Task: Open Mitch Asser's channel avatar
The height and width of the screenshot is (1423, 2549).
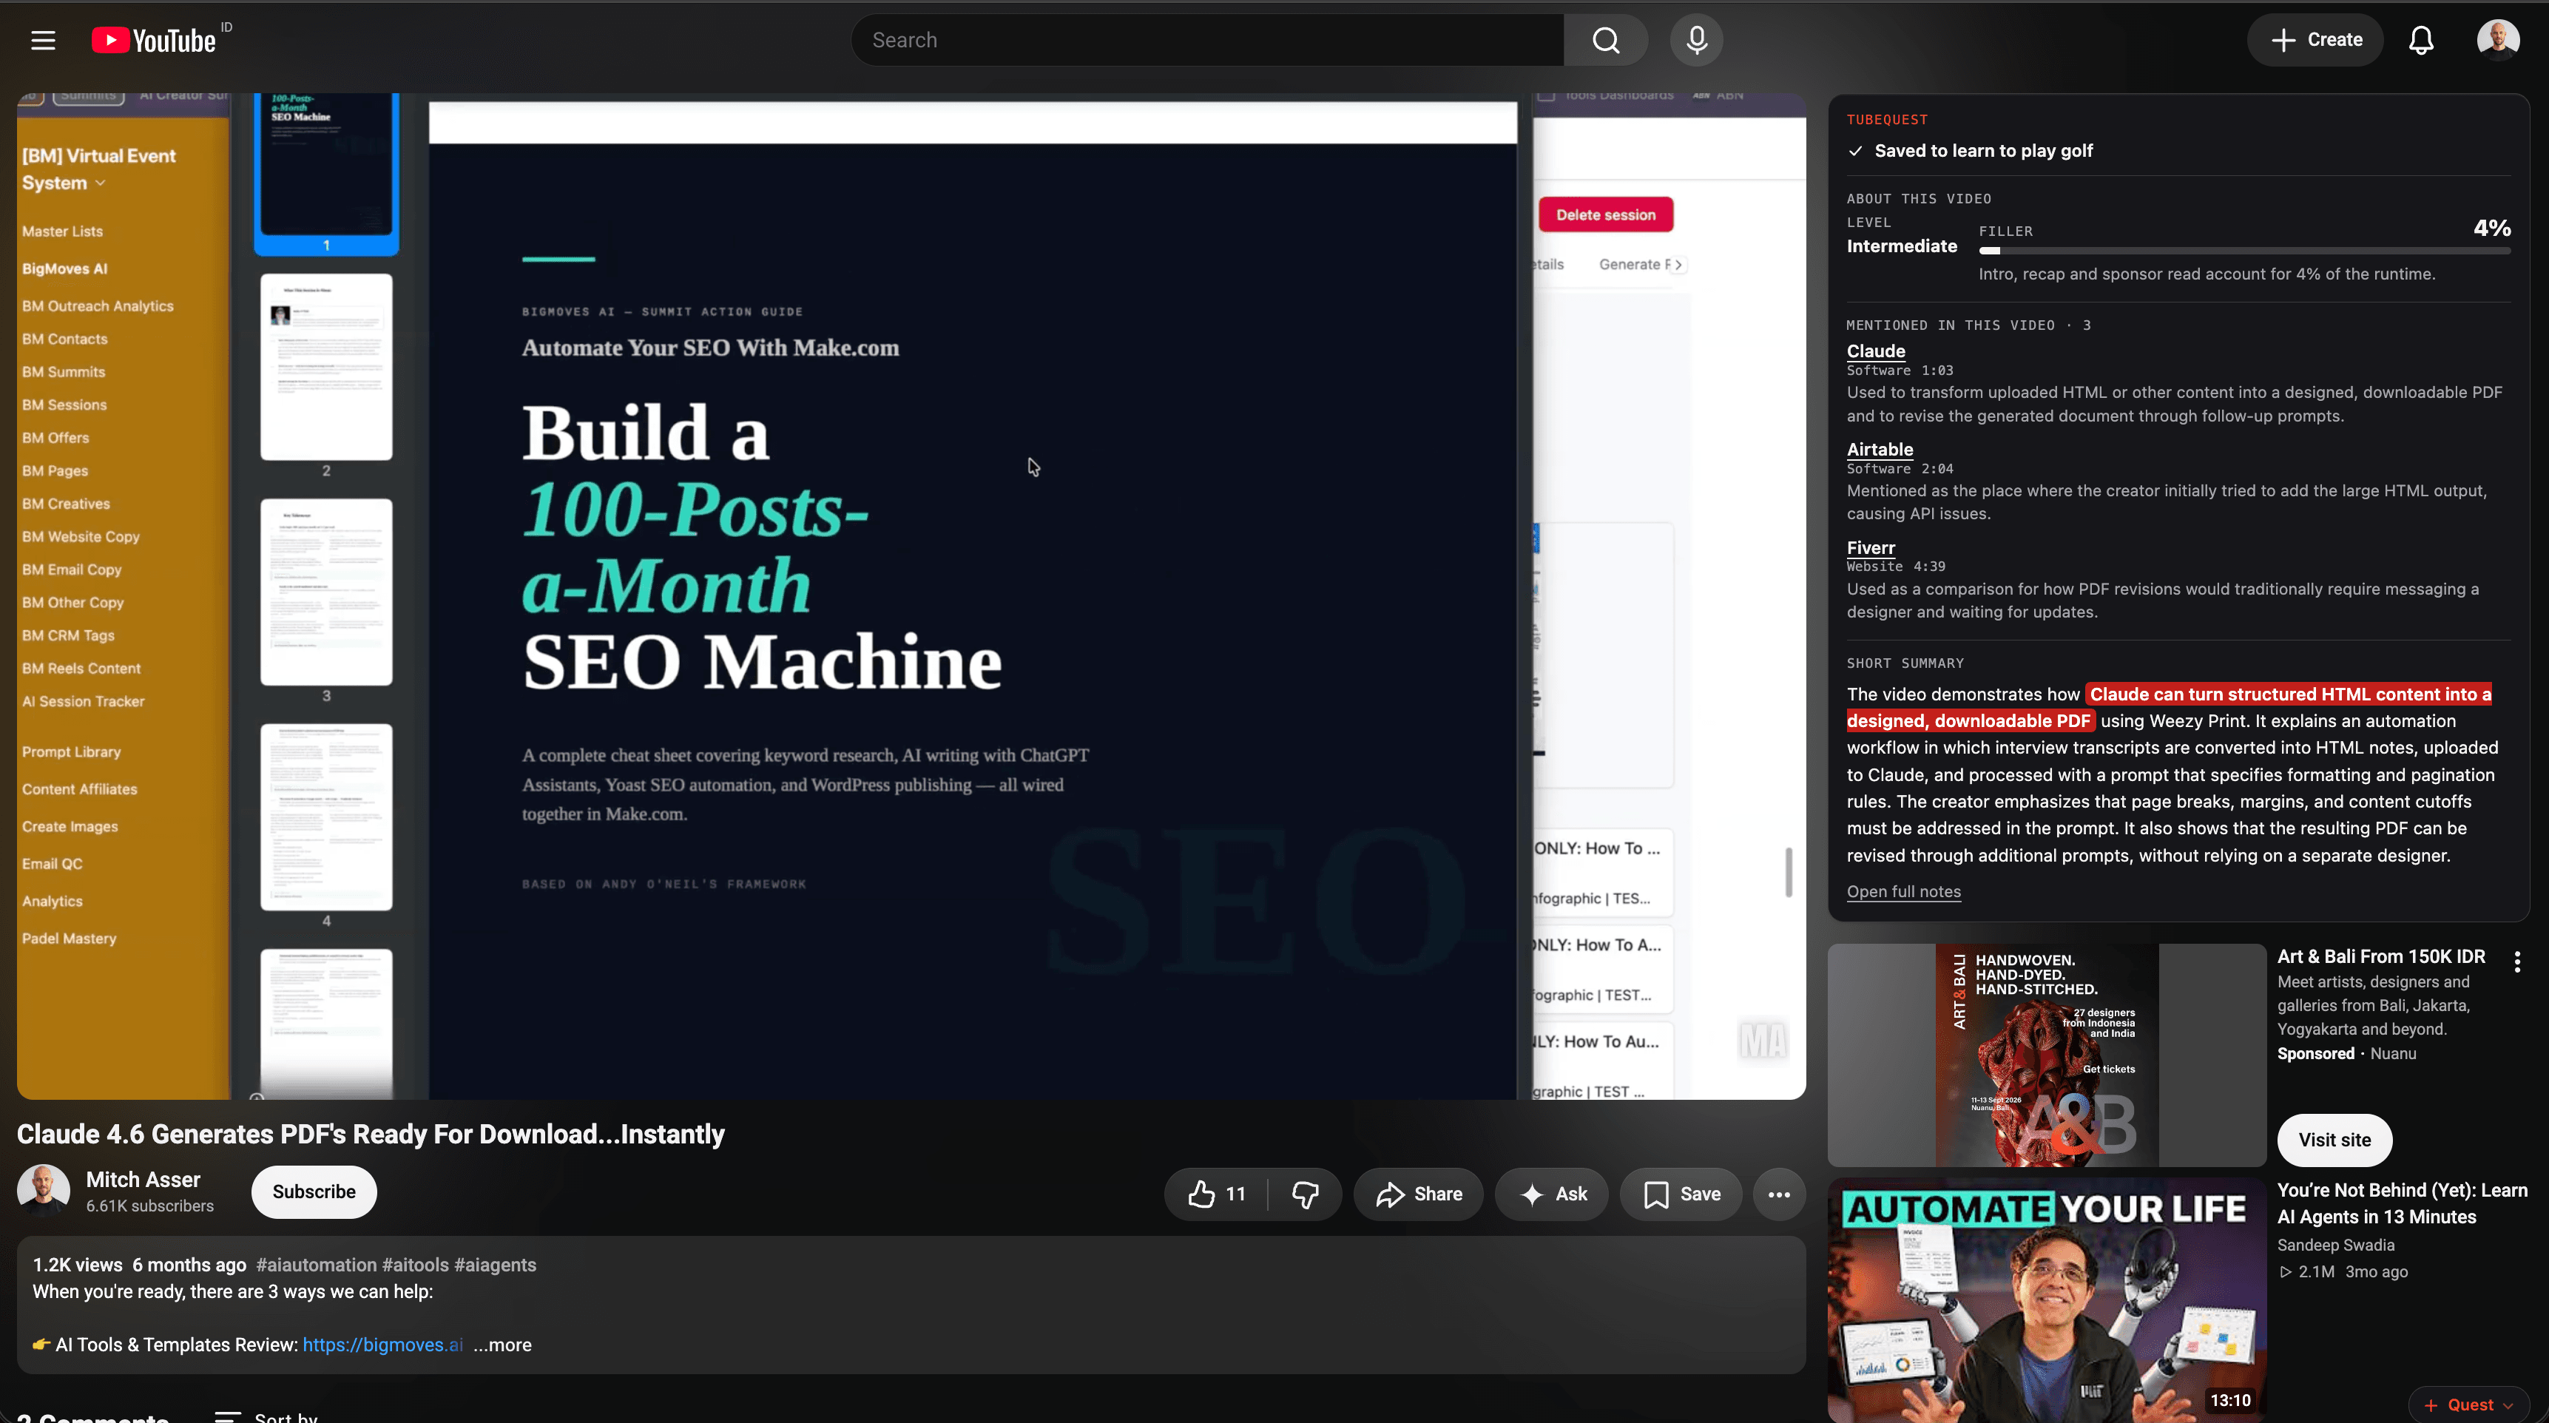Action: tap(44, 1191)
